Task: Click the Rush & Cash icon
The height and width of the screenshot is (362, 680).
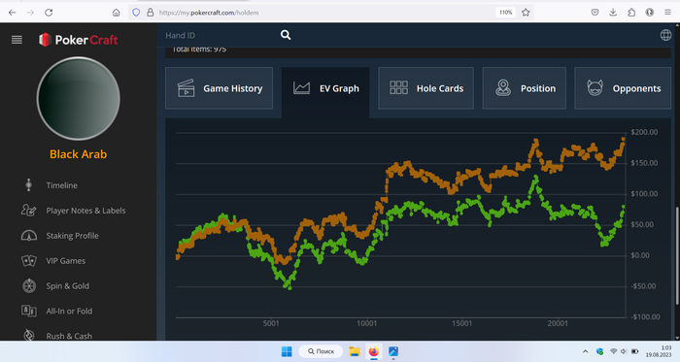Action: pos(29,335)
